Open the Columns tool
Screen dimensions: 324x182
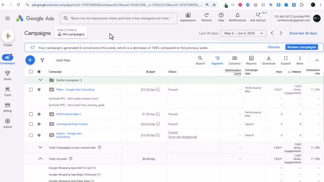click(234, 60)
